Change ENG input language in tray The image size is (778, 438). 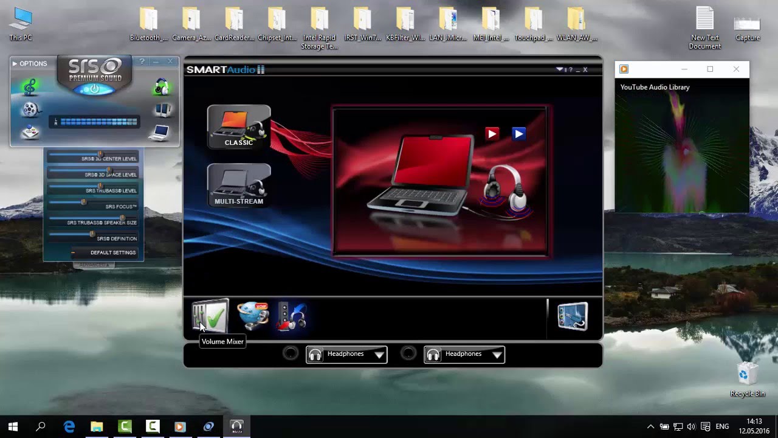click(723, 426)
